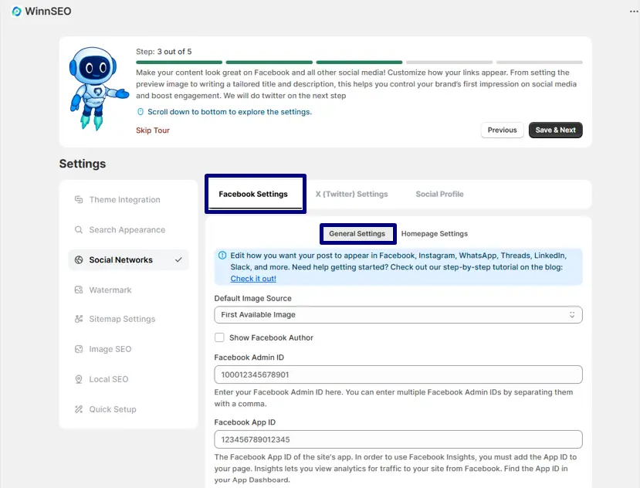
Task: Click the Save & Next button
Action: pos(556,130)
